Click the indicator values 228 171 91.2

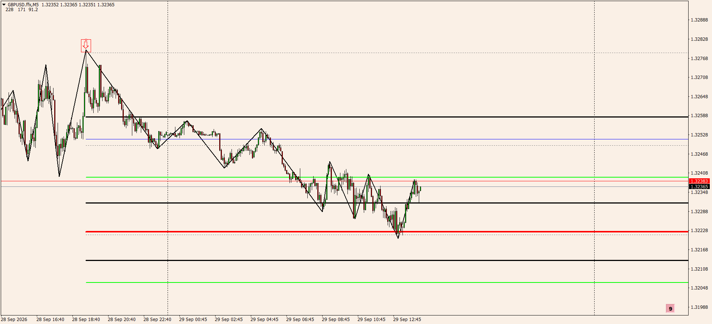[x=22, y=10]
